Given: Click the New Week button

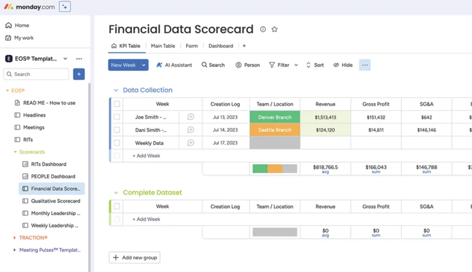Looking at the screenshot, I should 124,65.
